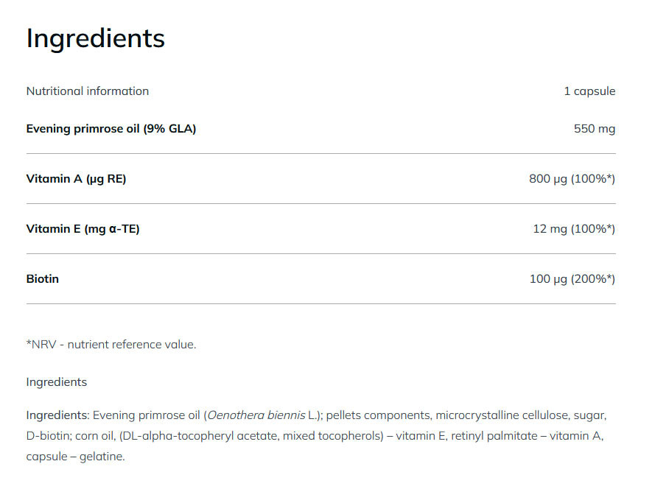
Task: Click the bold Ingredients: paragraph label
Action: 57,415
